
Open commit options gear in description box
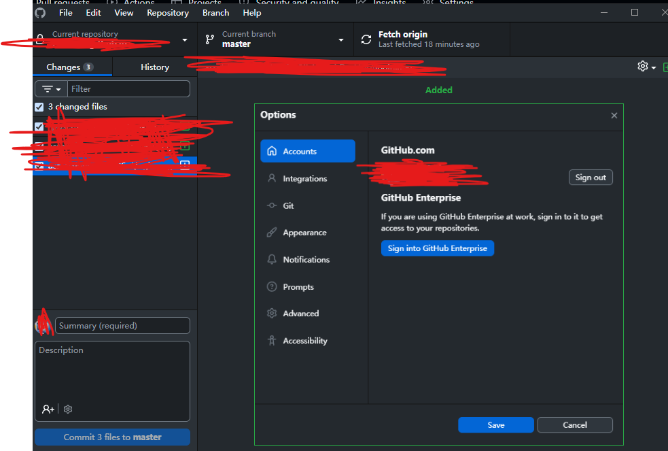click(68, 410)
